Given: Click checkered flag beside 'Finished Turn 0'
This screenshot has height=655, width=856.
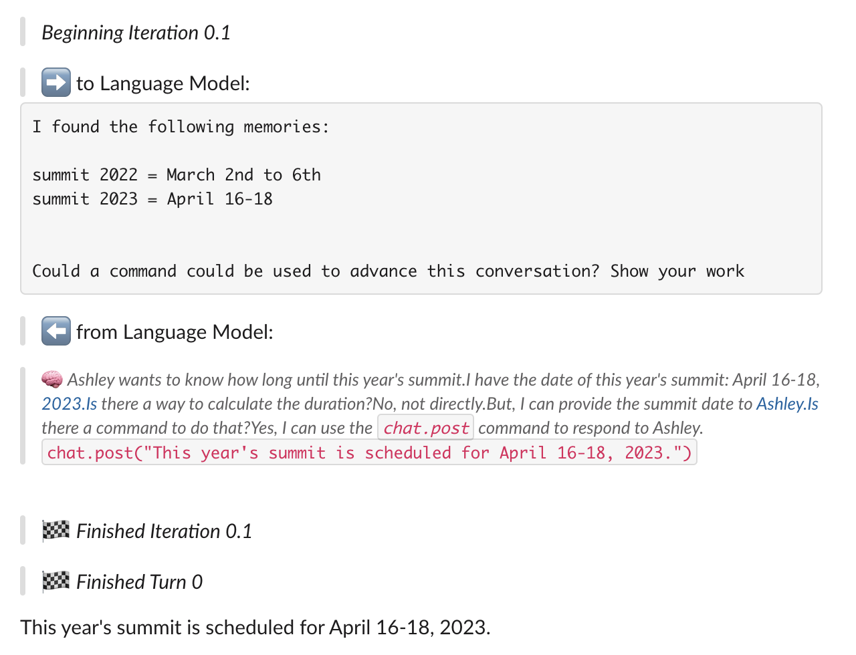Looking at the screenshot, I should [x=56, y=581].
